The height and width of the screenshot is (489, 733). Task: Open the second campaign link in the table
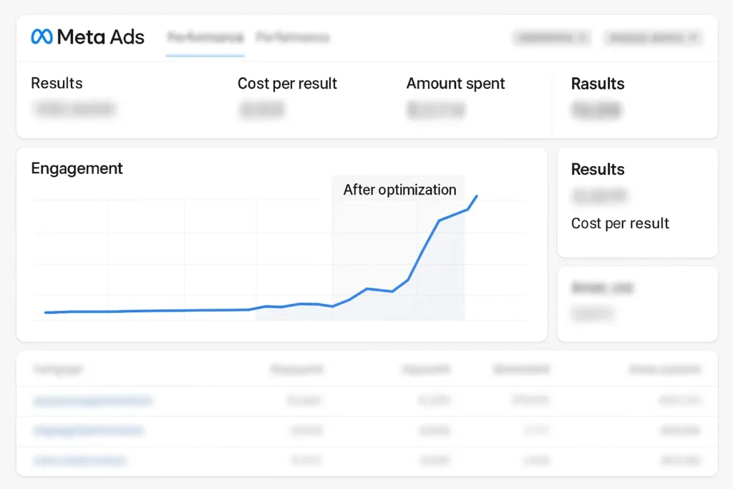tap(89, 431)
